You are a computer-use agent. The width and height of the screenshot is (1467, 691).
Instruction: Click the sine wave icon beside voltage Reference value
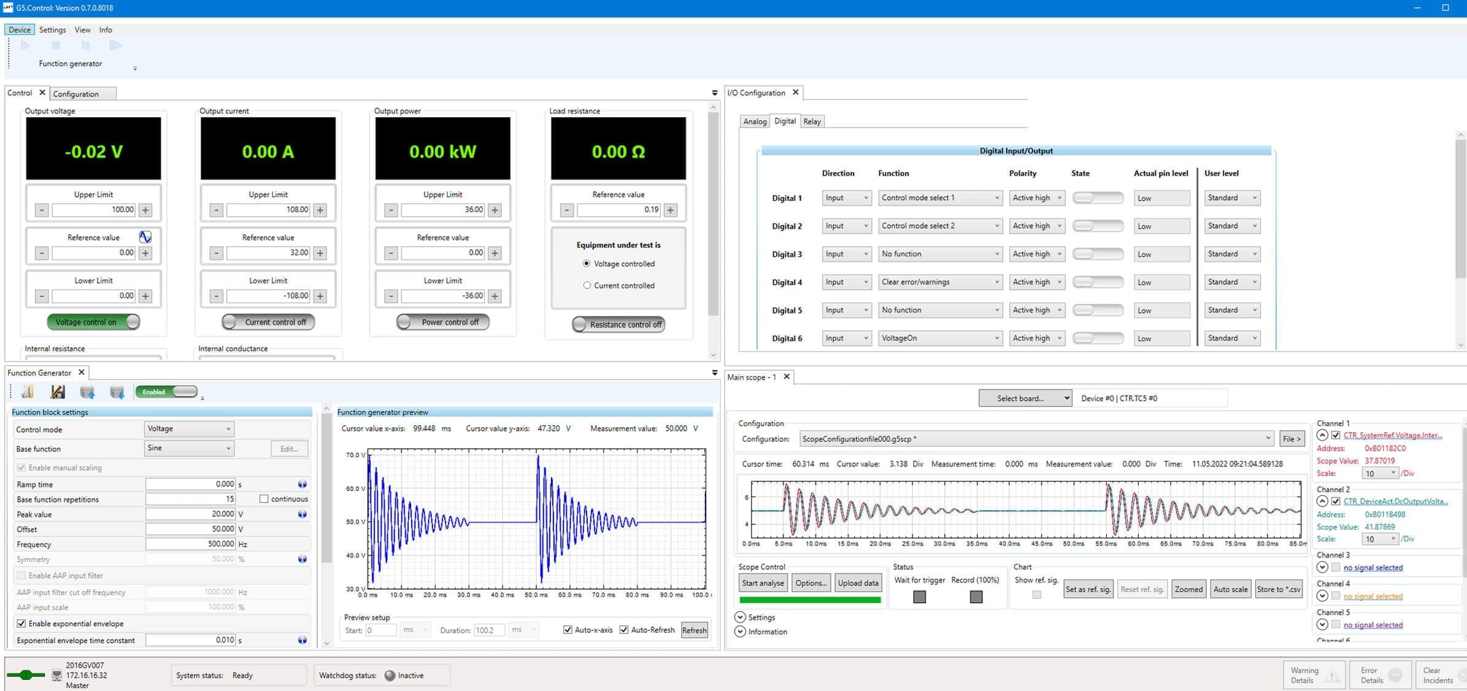click(x=145, y=237)
